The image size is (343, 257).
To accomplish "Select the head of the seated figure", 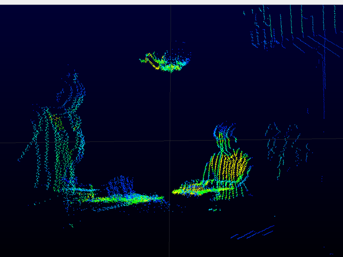I will tap(224, 132).
